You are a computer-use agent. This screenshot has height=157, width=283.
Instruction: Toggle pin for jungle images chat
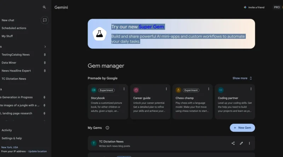45,105
